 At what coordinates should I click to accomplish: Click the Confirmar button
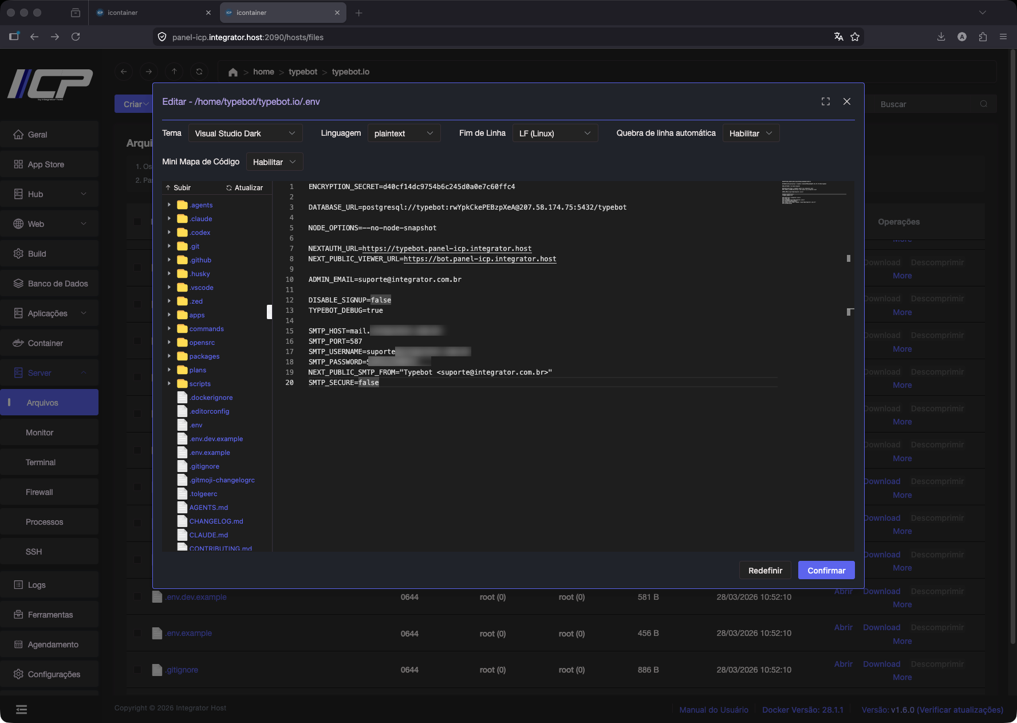point(826,571)
